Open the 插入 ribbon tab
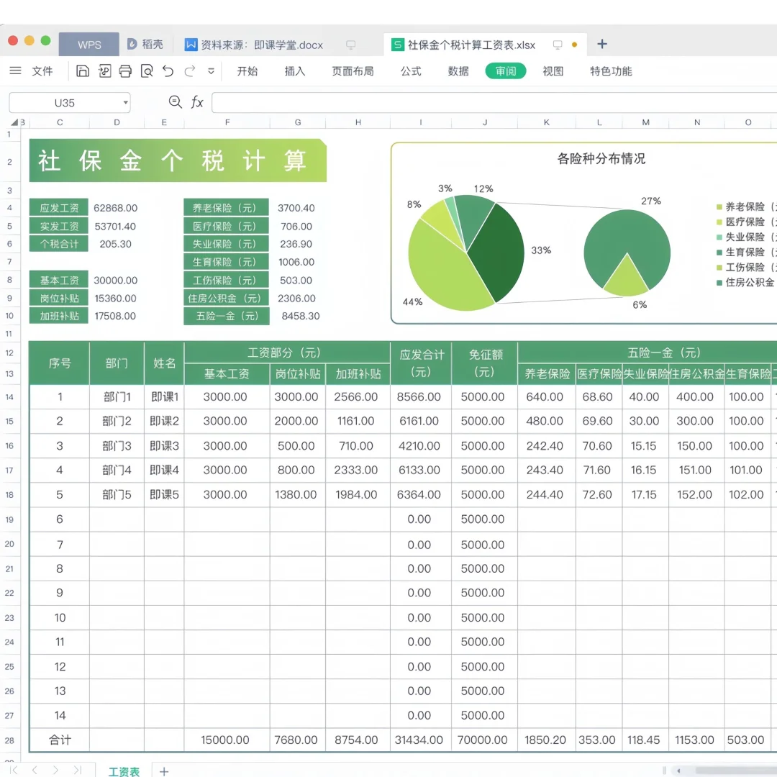The image size is (777, 777). 295,71
